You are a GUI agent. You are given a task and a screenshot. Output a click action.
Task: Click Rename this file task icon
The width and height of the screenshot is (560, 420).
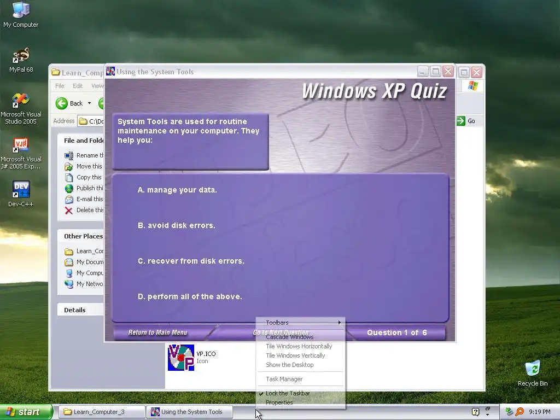[69, 155]
